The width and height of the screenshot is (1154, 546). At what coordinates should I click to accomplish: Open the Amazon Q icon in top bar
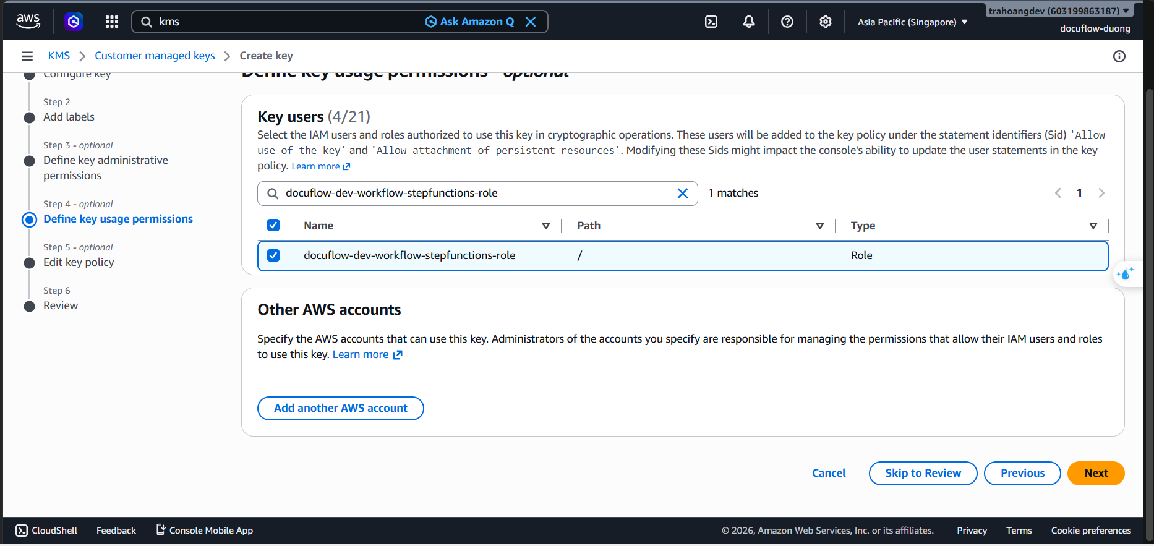click(x=74, y=22)
